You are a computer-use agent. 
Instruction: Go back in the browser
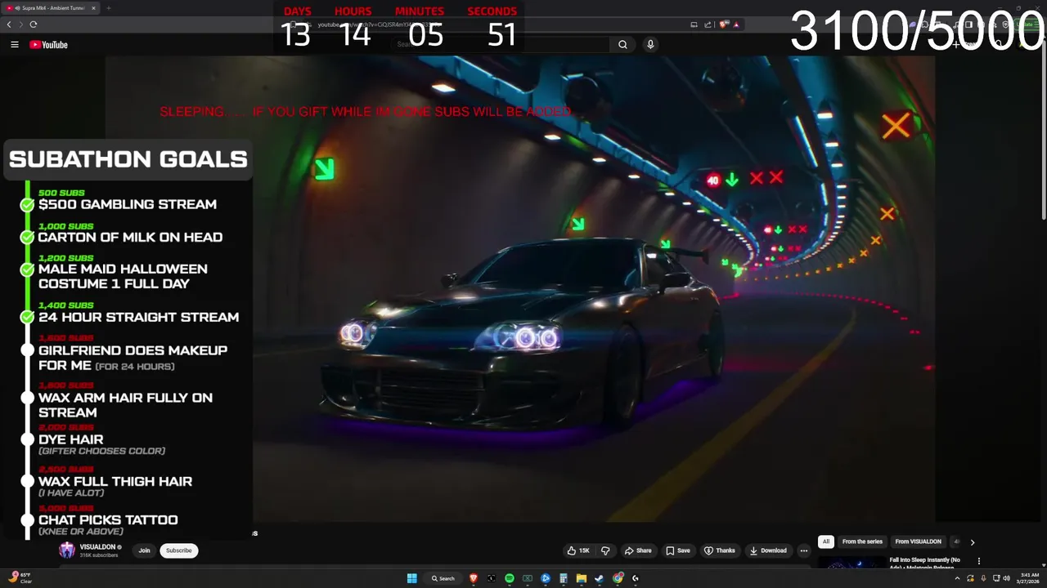(9, 24)
